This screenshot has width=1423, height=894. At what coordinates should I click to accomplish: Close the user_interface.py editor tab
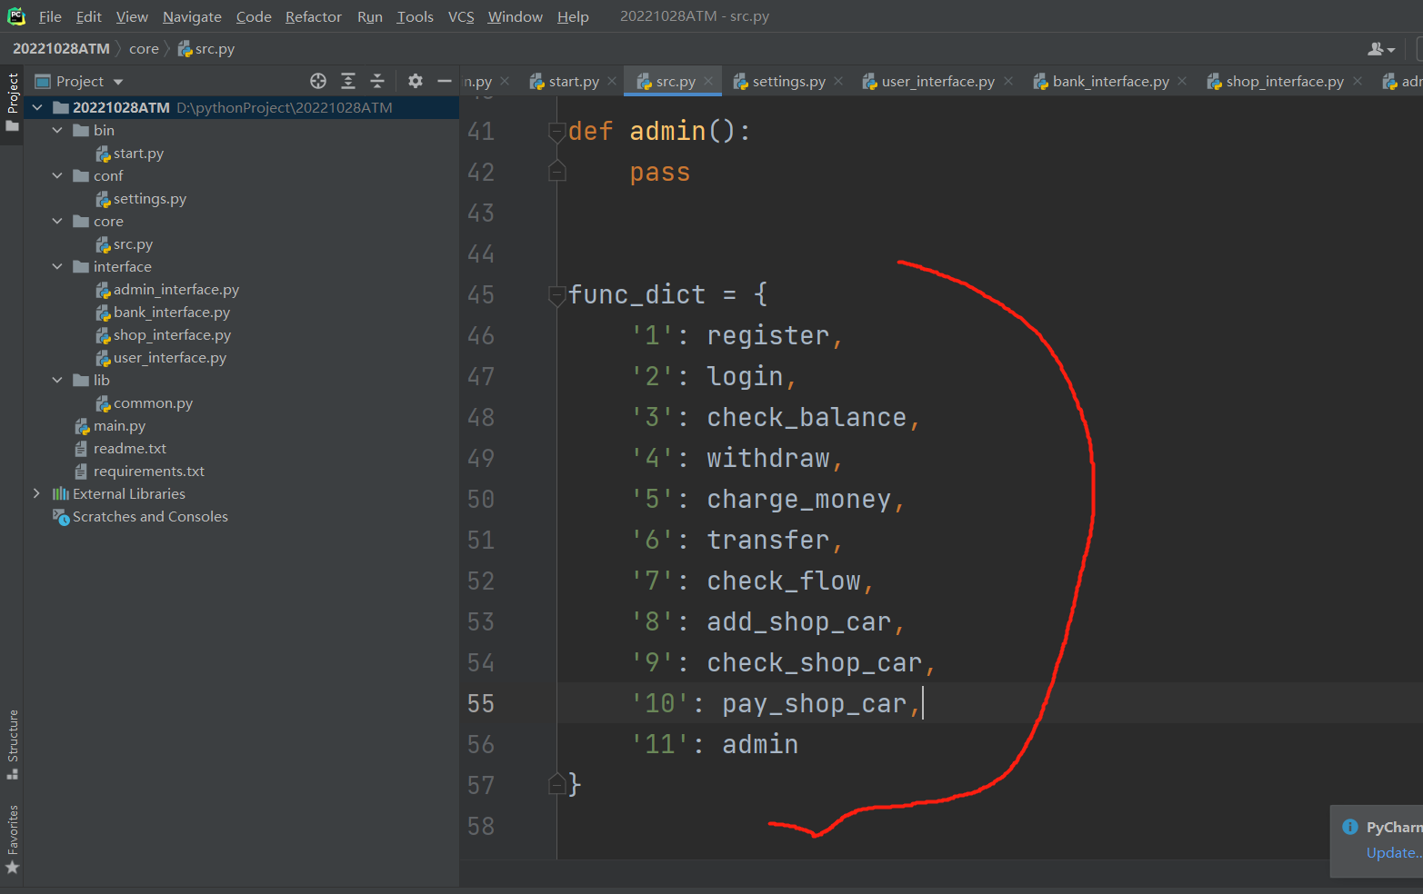tap(1008, 81)
